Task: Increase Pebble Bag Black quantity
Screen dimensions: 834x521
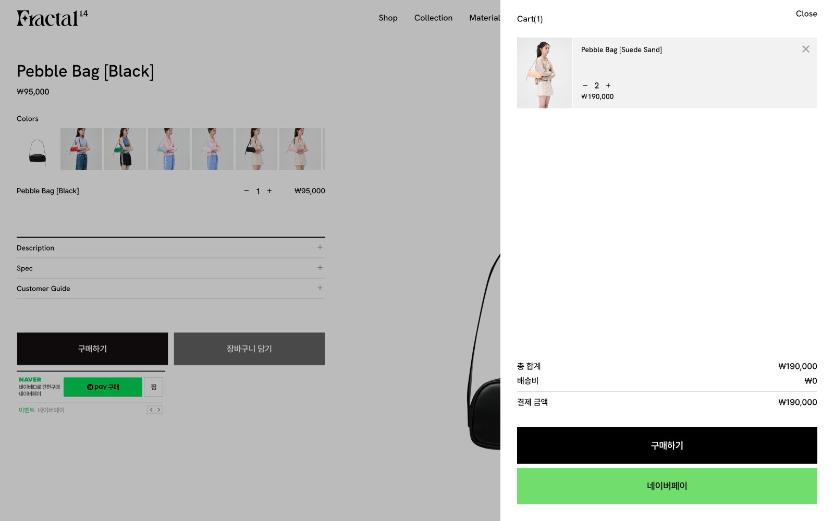Action: 269,191
